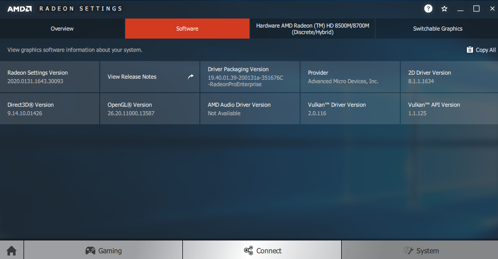
Task: Maximize the Radeon Settings window
Action: click(476, 9)
